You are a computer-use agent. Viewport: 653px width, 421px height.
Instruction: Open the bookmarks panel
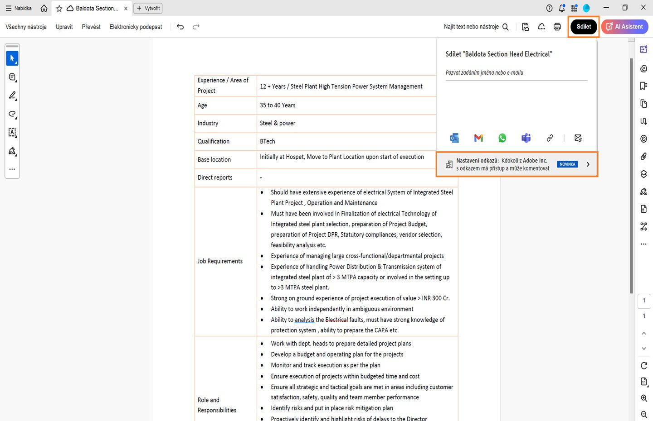(643, 86)
